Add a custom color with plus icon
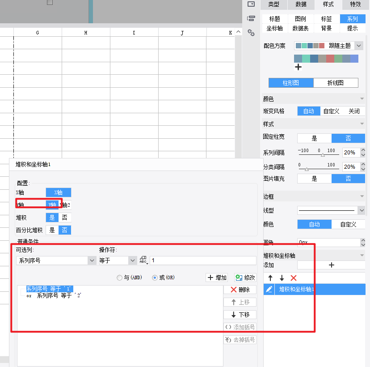Viewport: 370px width, 367px height. click(298, 67)
